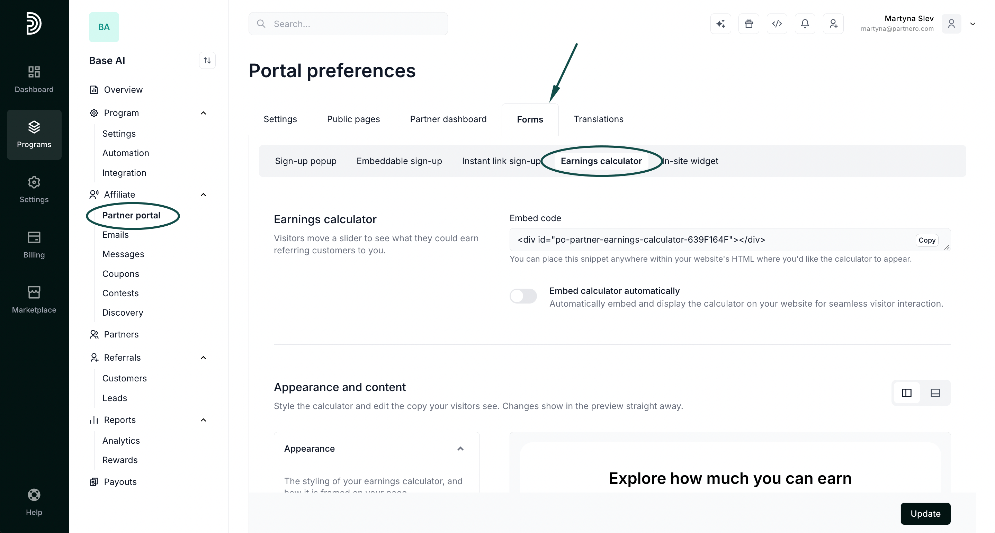Open Payouts in sidebar

[120, 482]
